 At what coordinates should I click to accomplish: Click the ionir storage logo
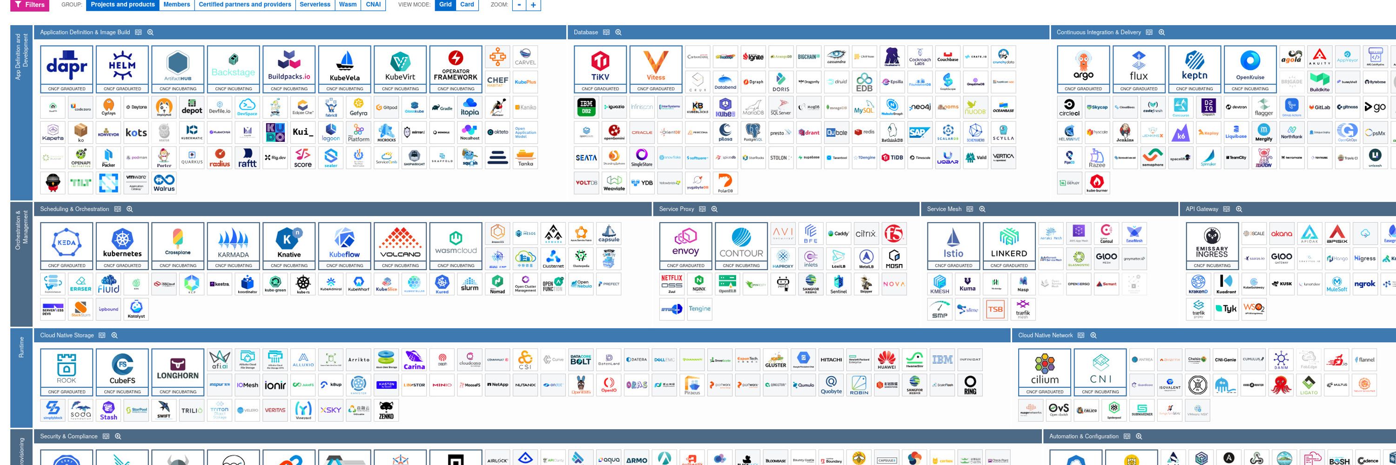point(275,385)
